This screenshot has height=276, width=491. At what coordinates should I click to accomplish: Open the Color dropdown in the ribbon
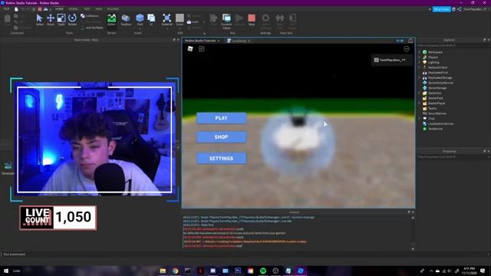click(180, 28)
